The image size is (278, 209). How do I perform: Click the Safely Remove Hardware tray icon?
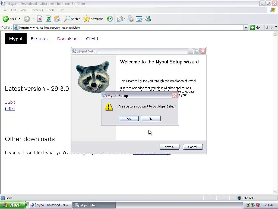coord(253,205)
